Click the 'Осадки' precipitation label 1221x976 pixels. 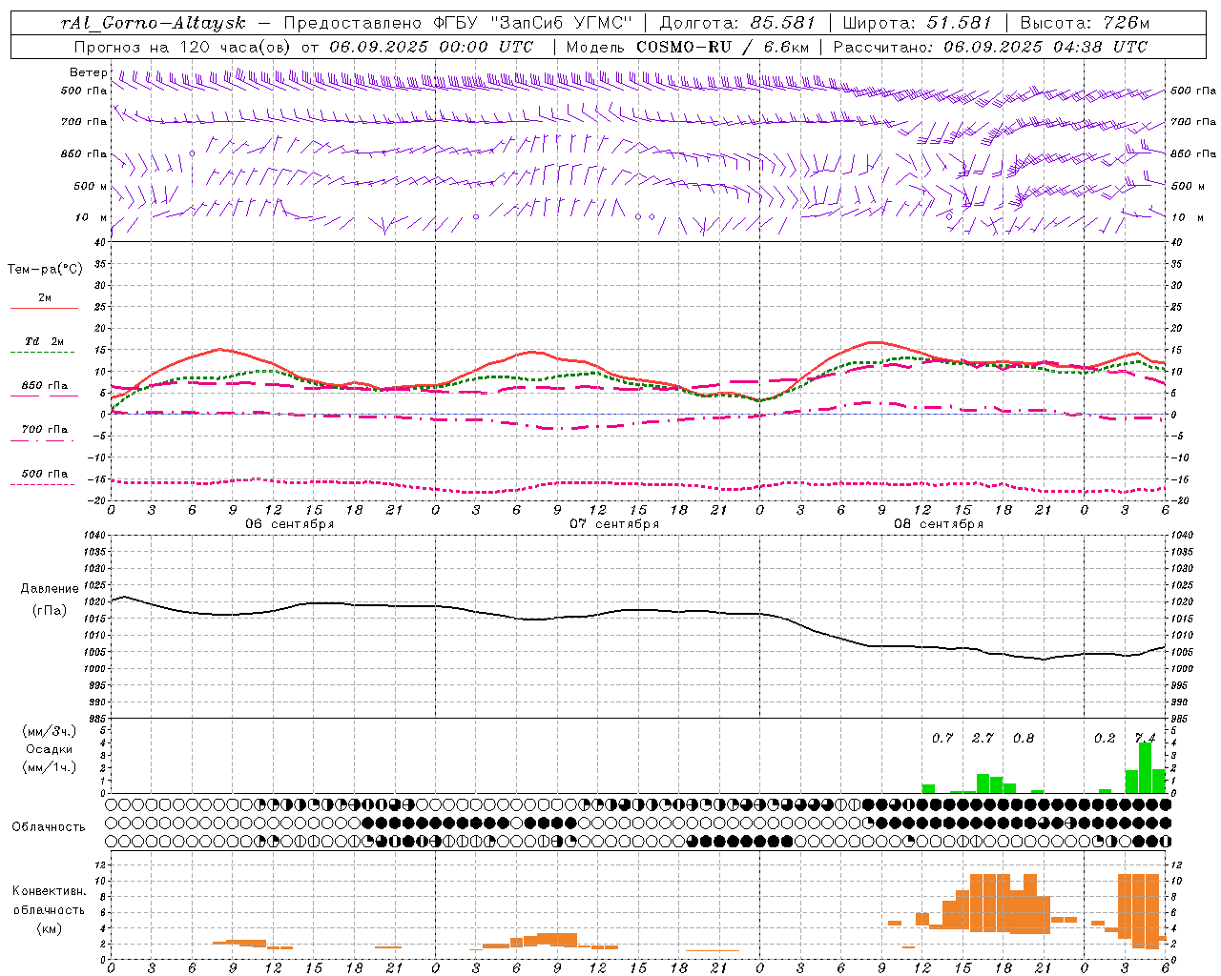point(50,749)
